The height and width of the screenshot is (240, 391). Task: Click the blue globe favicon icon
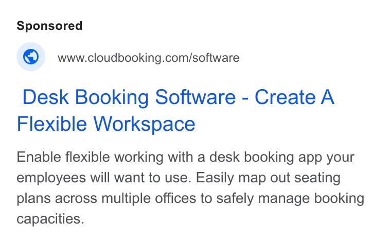click(31, 57)
